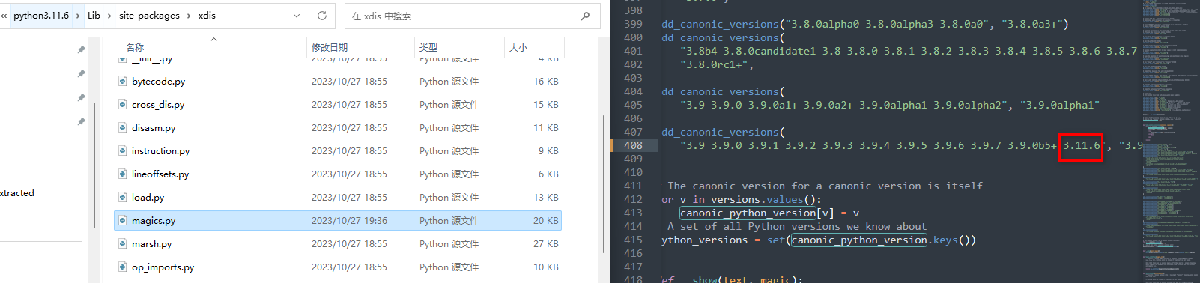Go to site-packages in address bar
The image size is (1200, 283).
[149, 15]
